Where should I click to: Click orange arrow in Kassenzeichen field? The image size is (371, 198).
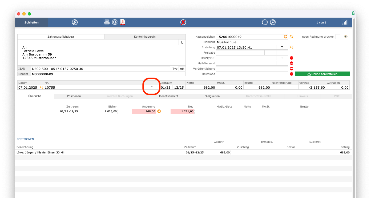pyautogui.click(x=285, y=37)
